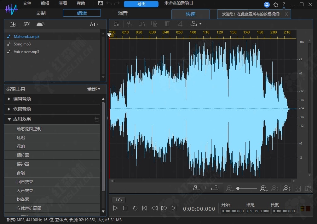
Task: Click the horizontal zoom slider handle
Action: [x=238, y=188]
